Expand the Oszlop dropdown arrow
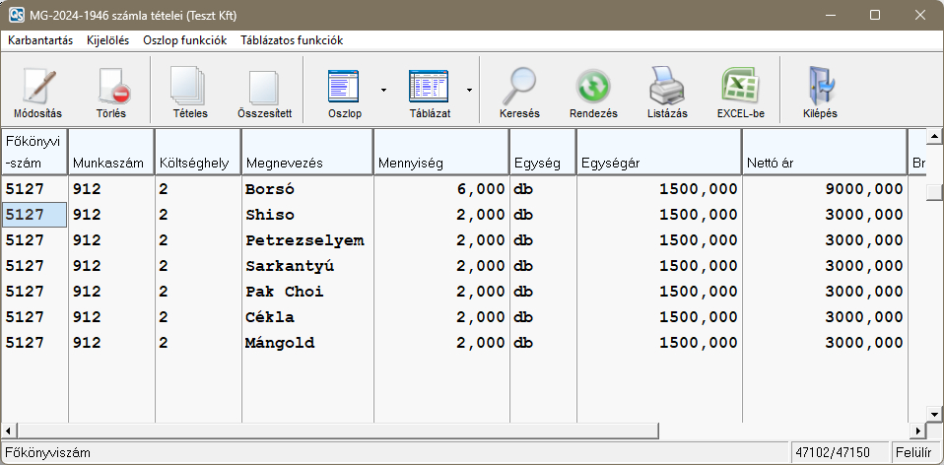This screenshot has width=944, height=465. coord(382,90)
